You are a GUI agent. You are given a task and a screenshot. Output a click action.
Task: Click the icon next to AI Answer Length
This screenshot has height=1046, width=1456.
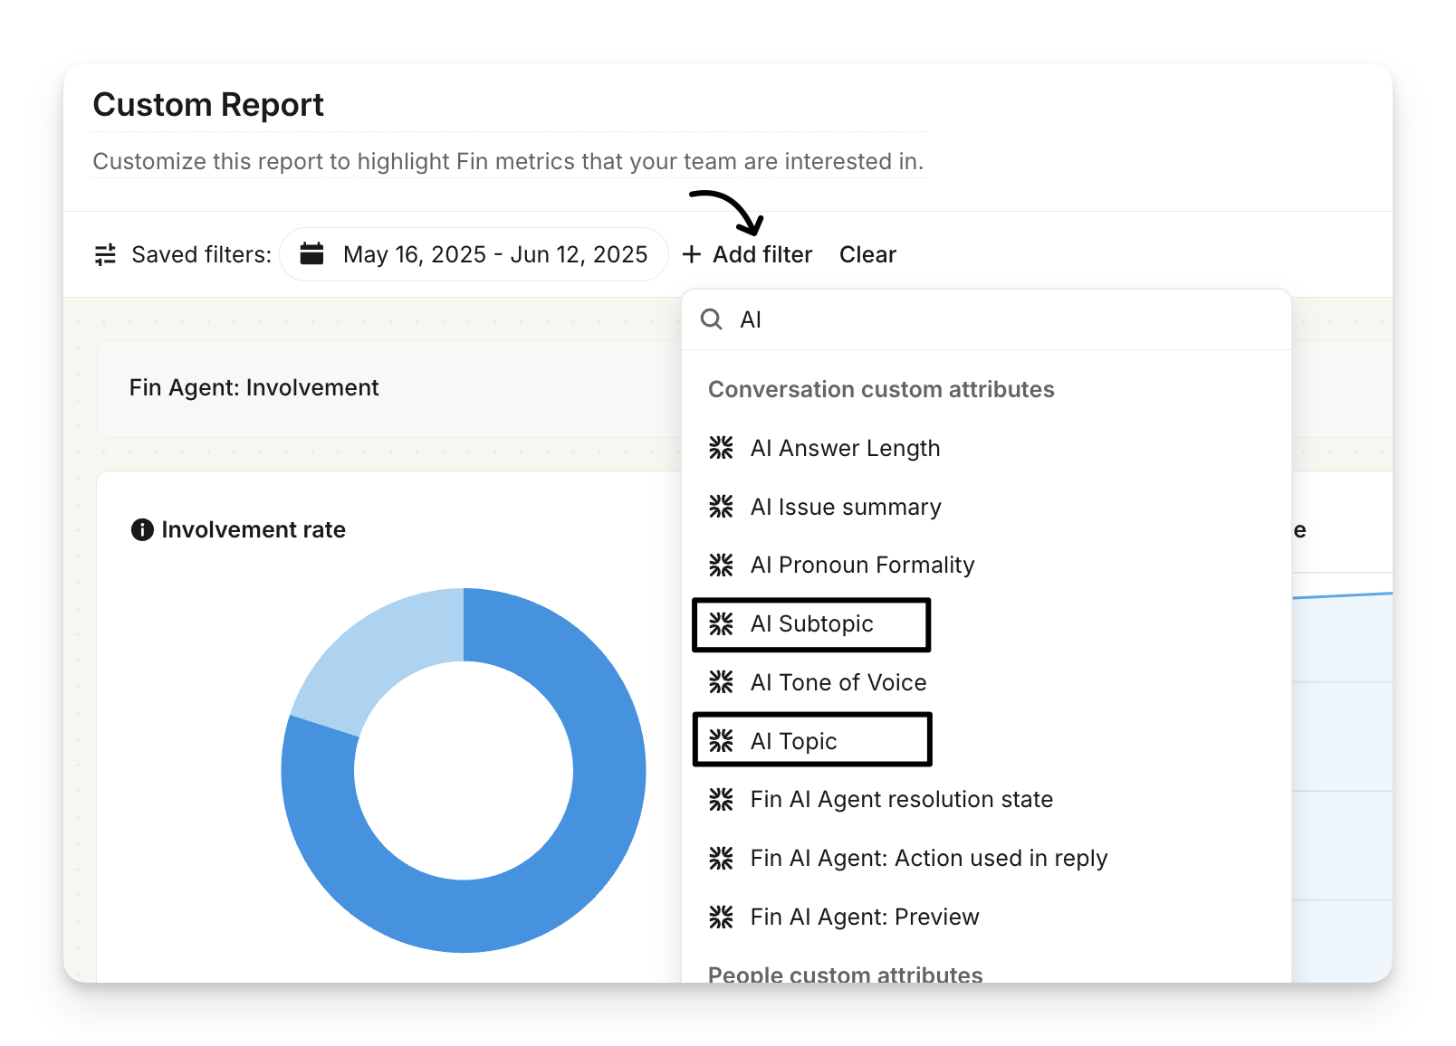721,448
